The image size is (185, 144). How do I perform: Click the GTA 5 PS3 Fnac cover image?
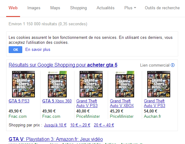click(x=23, y=84)
